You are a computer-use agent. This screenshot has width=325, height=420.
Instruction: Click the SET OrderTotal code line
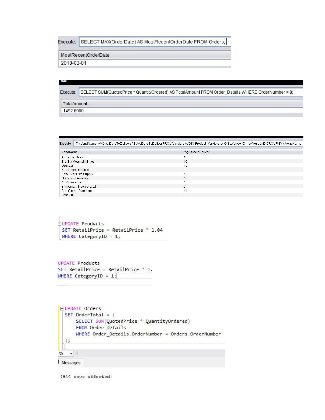[x=90, y=315]
